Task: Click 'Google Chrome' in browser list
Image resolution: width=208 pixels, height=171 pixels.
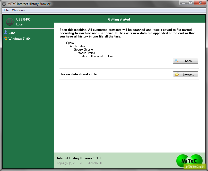Action: (83, 50)
